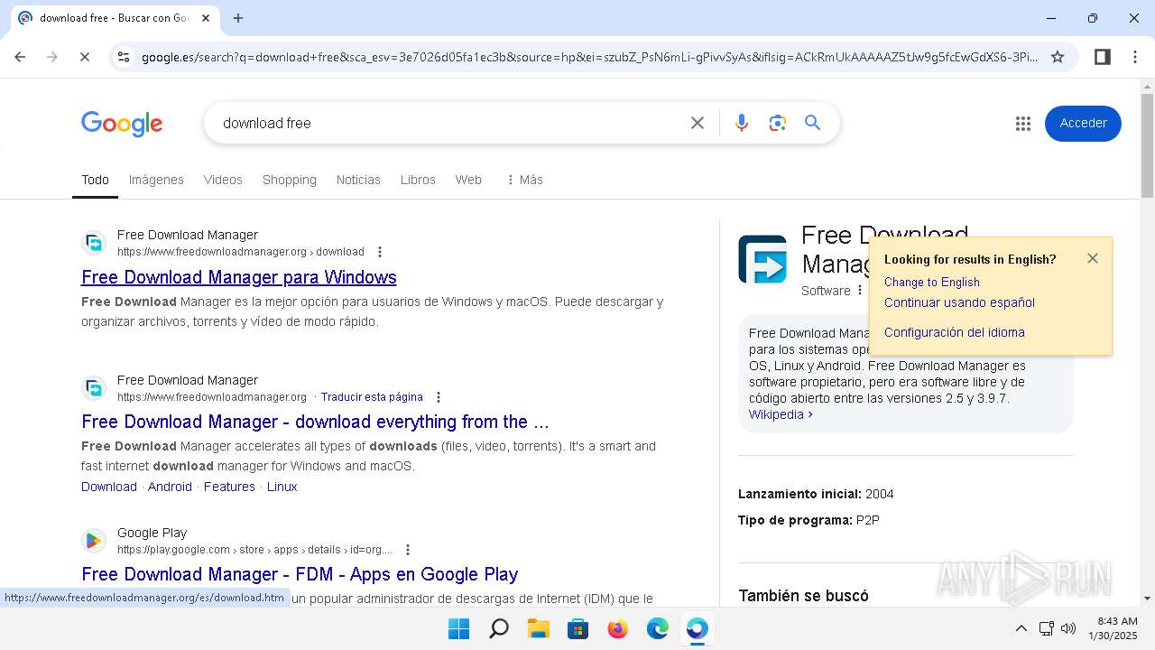View site information icon in address bar
The width and height of the screenshot is (1155, 650).
(124, 57)
